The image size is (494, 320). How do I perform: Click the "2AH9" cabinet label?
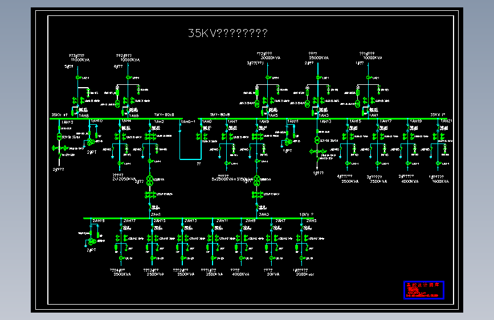(x=251, y=221)
